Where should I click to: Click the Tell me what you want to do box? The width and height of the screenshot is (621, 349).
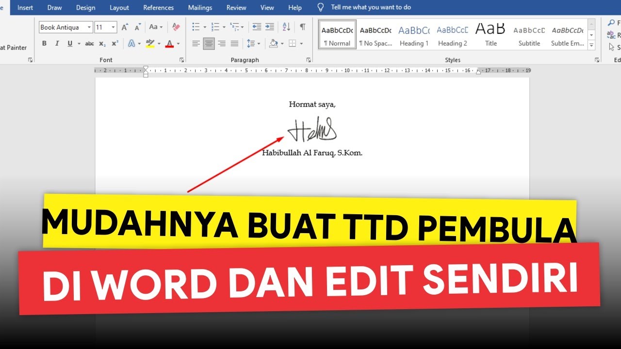(371, 7)
